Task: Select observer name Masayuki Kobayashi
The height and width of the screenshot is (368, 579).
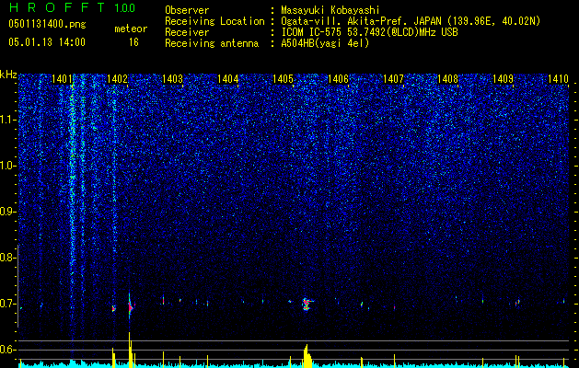Action: coord(330,10)
